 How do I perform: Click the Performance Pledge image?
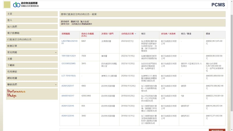click(x=16, y=93)
